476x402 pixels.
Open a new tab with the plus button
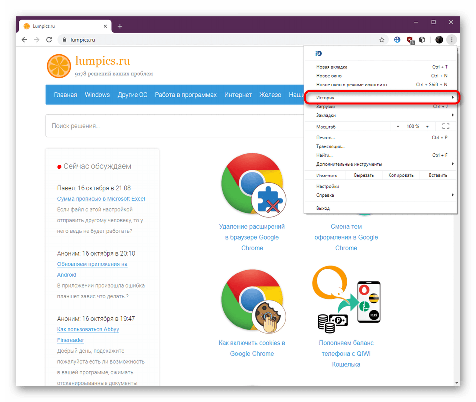[x=120, y=26]
